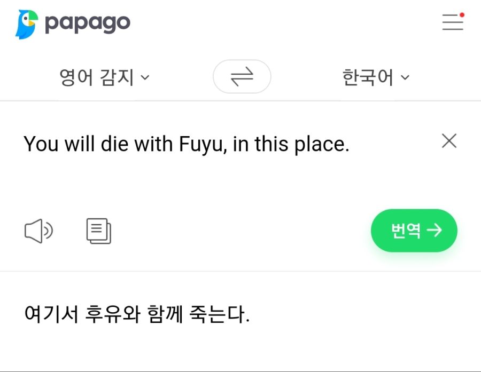Click the Papago wordmark text
The image size is (481, 372).
click(x=89, y=22)
